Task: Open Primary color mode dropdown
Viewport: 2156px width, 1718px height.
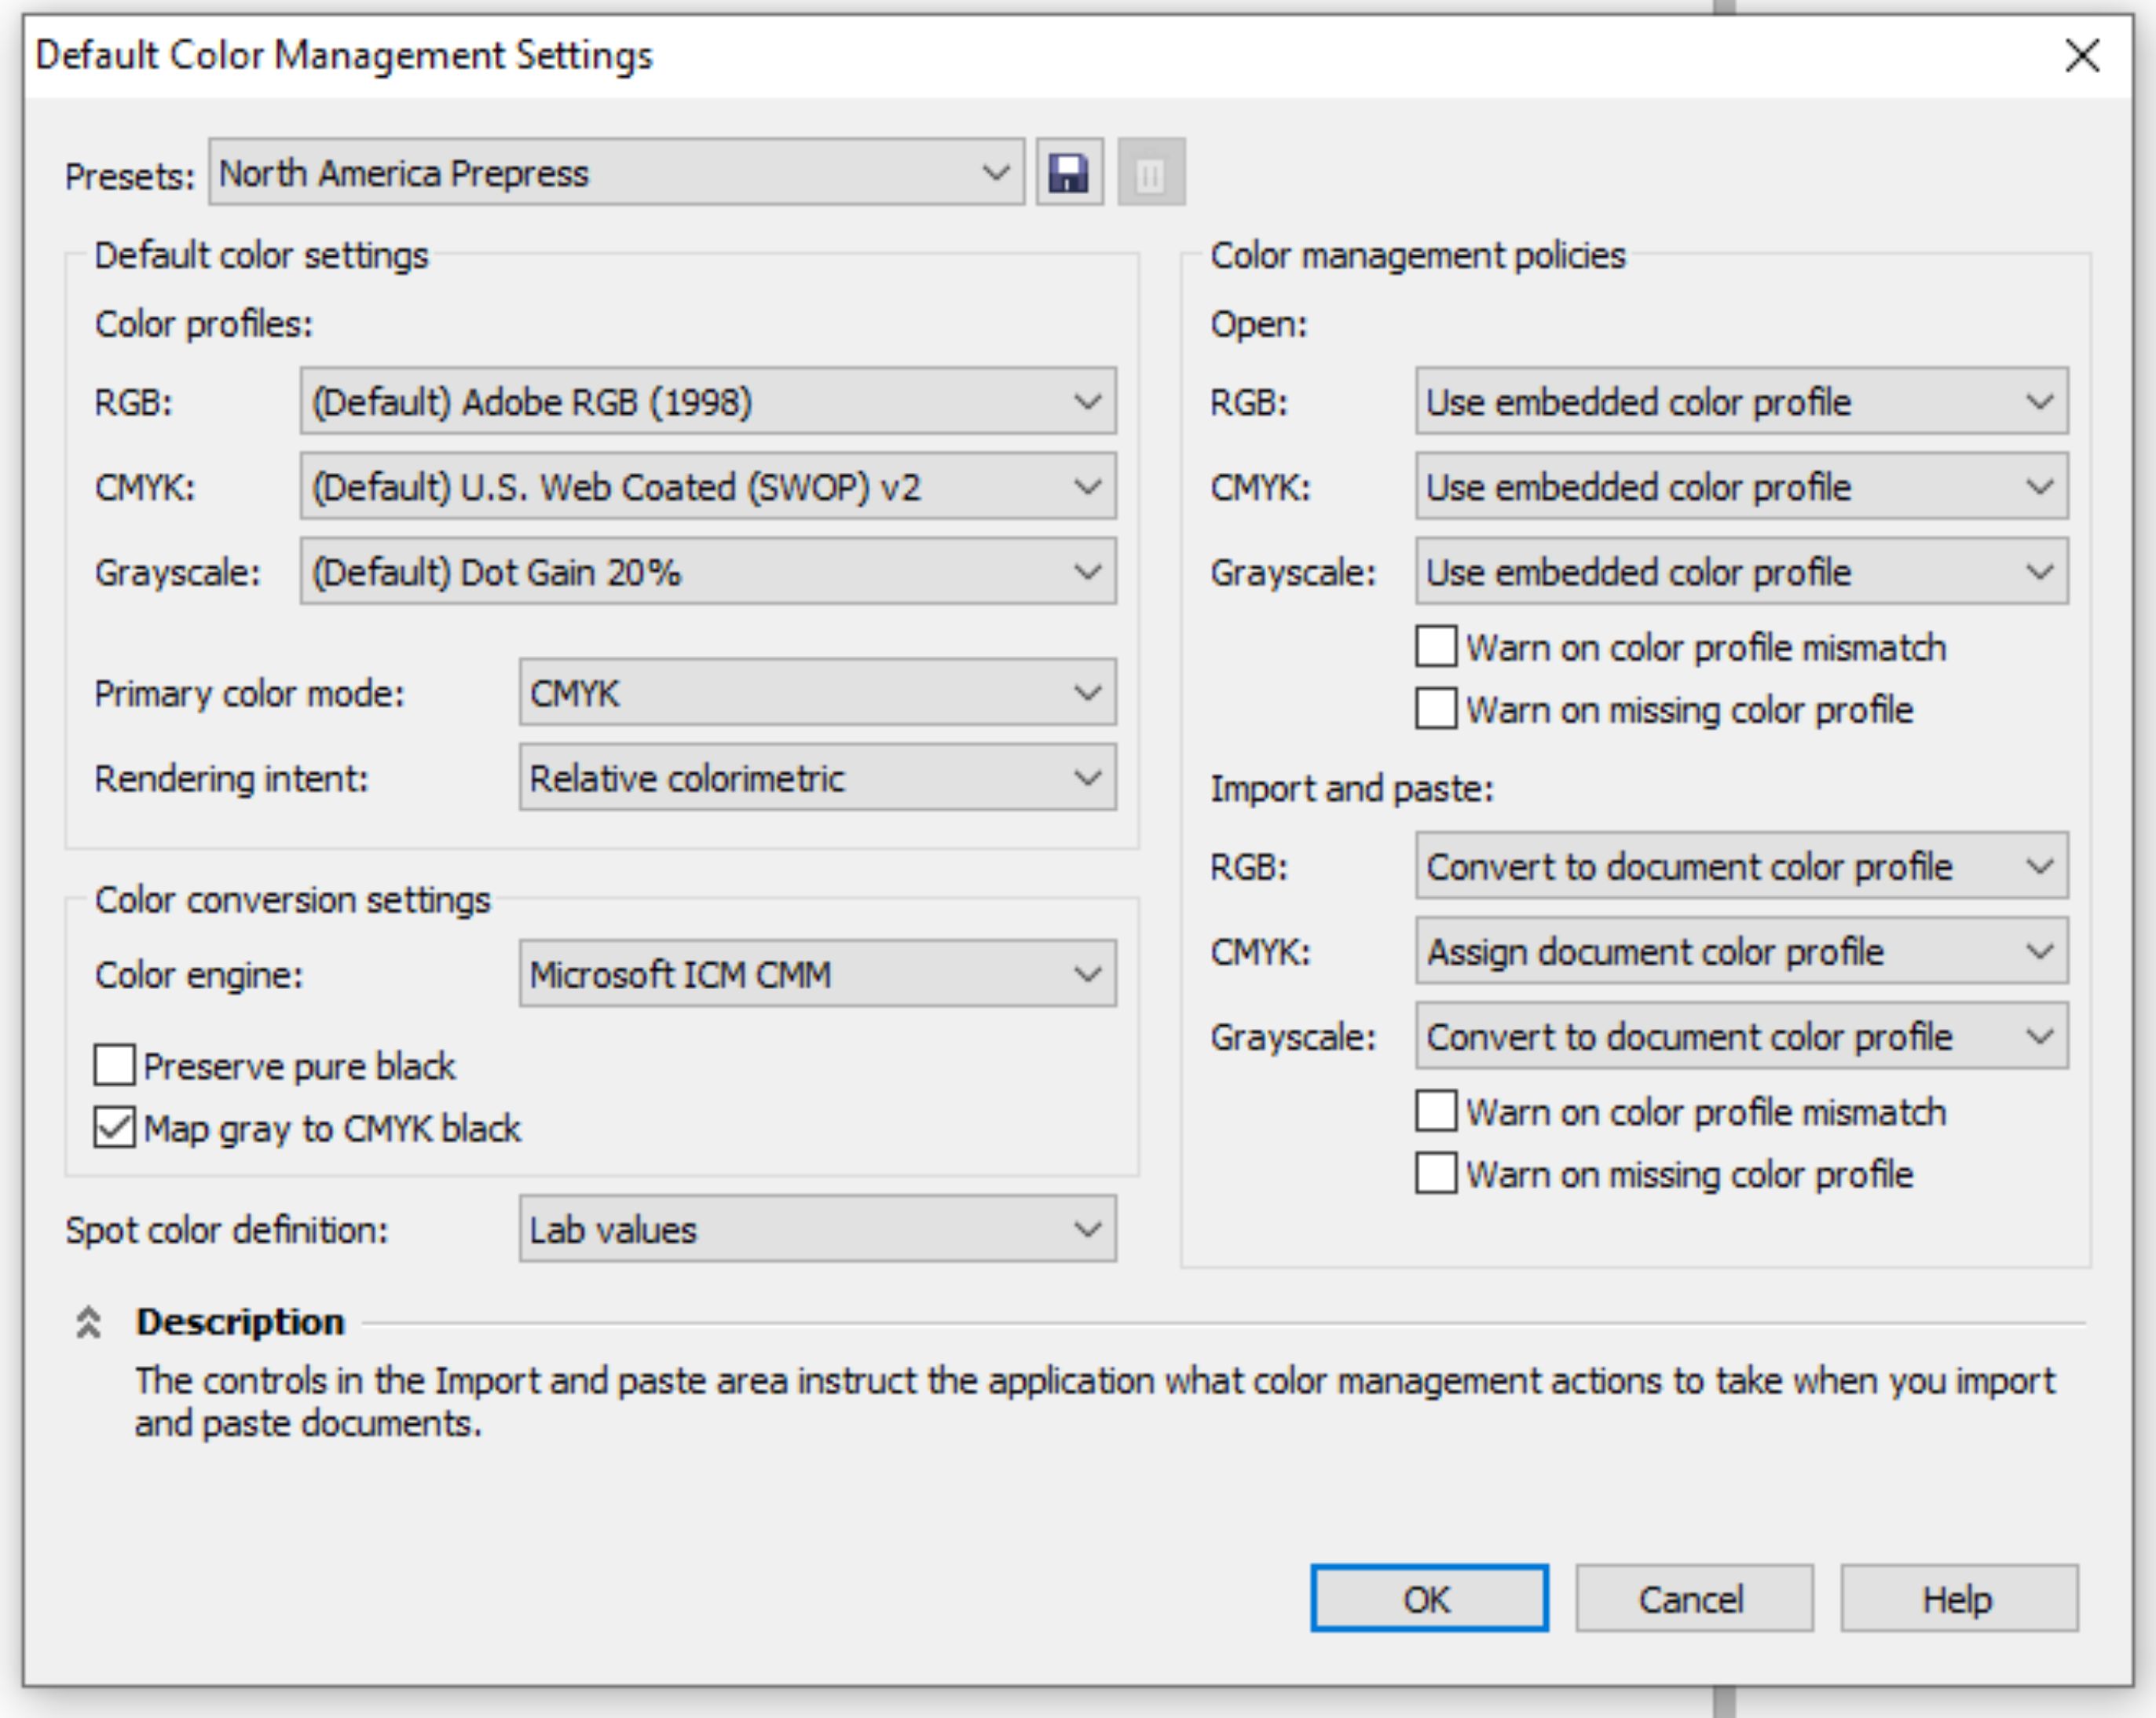Action: pyautogui.click(x=816, y=692)
